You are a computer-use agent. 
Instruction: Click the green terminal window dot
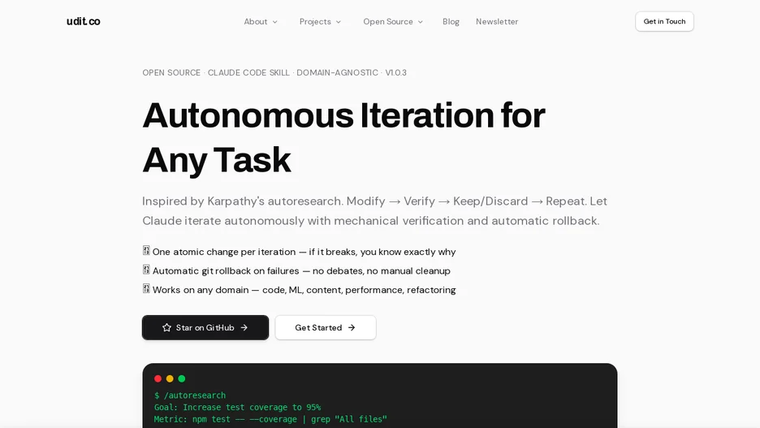coord(182,378)
